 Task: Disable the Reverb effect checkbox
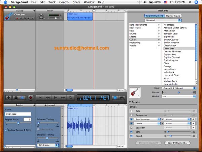[131, 136]
